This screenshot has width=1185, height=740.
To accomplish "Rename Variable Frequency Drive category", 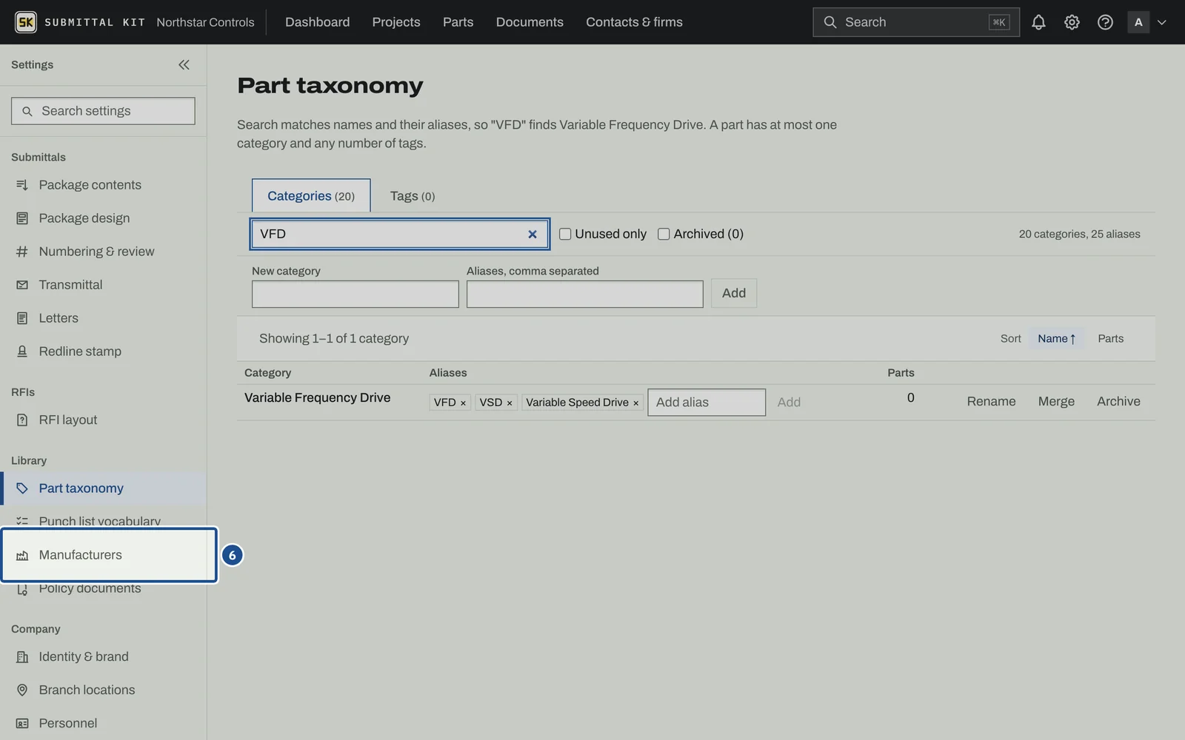I will click(x=991, y=401).
